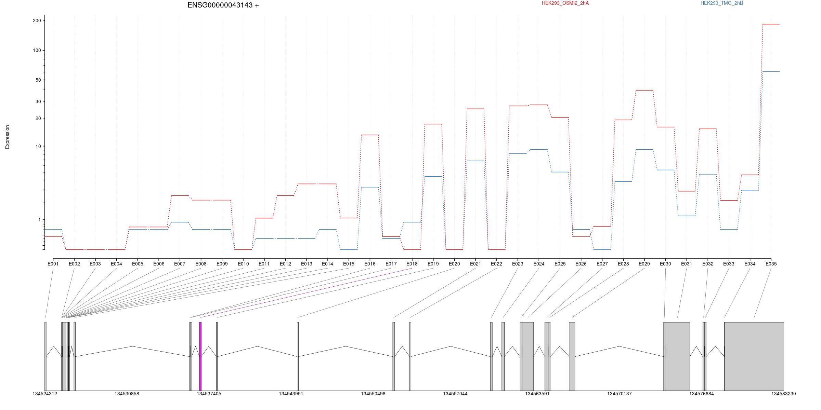The image size is (821, 410).
Task: Click exon label E022
Action: coord(496,264)
